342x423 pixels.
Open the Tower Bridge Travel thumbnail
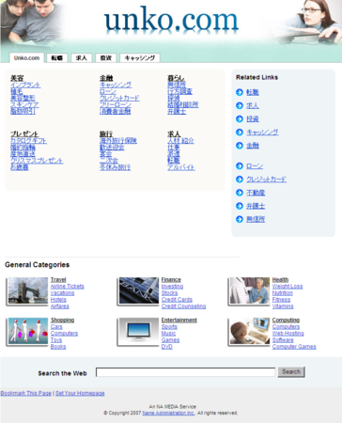pos(28,291)
